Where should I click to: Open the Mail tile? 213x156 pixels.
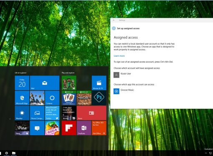[45, 83]
